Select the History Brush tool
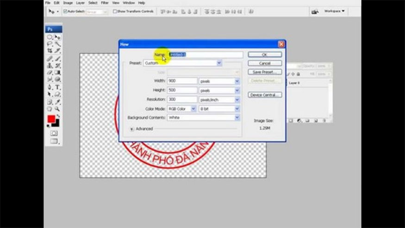 [57, 66]
